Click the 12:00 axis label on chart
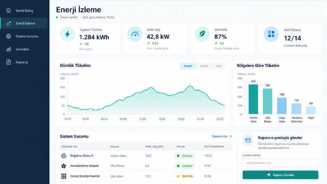This screenshot has height=184, width=327. tap(143, 119)
